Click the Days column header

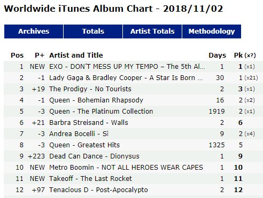coord(217,56)
